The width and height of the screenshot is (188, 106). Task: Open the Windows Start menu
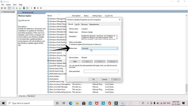pyautogui.click(x=3, y=103)
